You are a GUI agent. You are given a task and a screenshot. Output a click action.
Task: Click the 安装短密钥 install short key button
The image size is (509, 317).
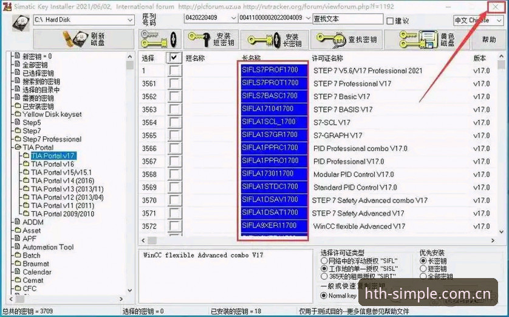[211, 40]
